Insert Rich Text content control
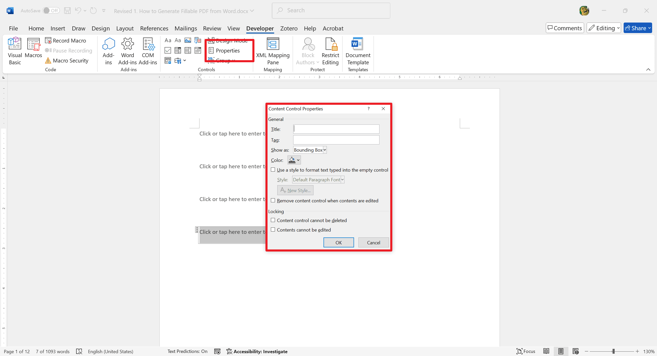The height and width of the screenshot is (356, 657). coord(168,40)
